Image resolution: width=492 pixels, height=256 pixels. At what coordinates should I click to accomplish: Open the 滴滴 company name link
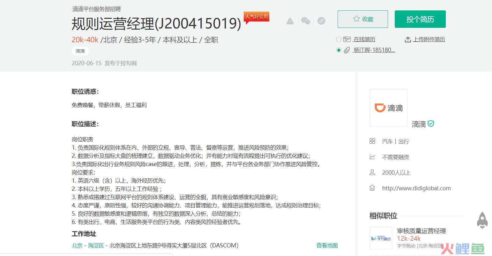(419, 124)
